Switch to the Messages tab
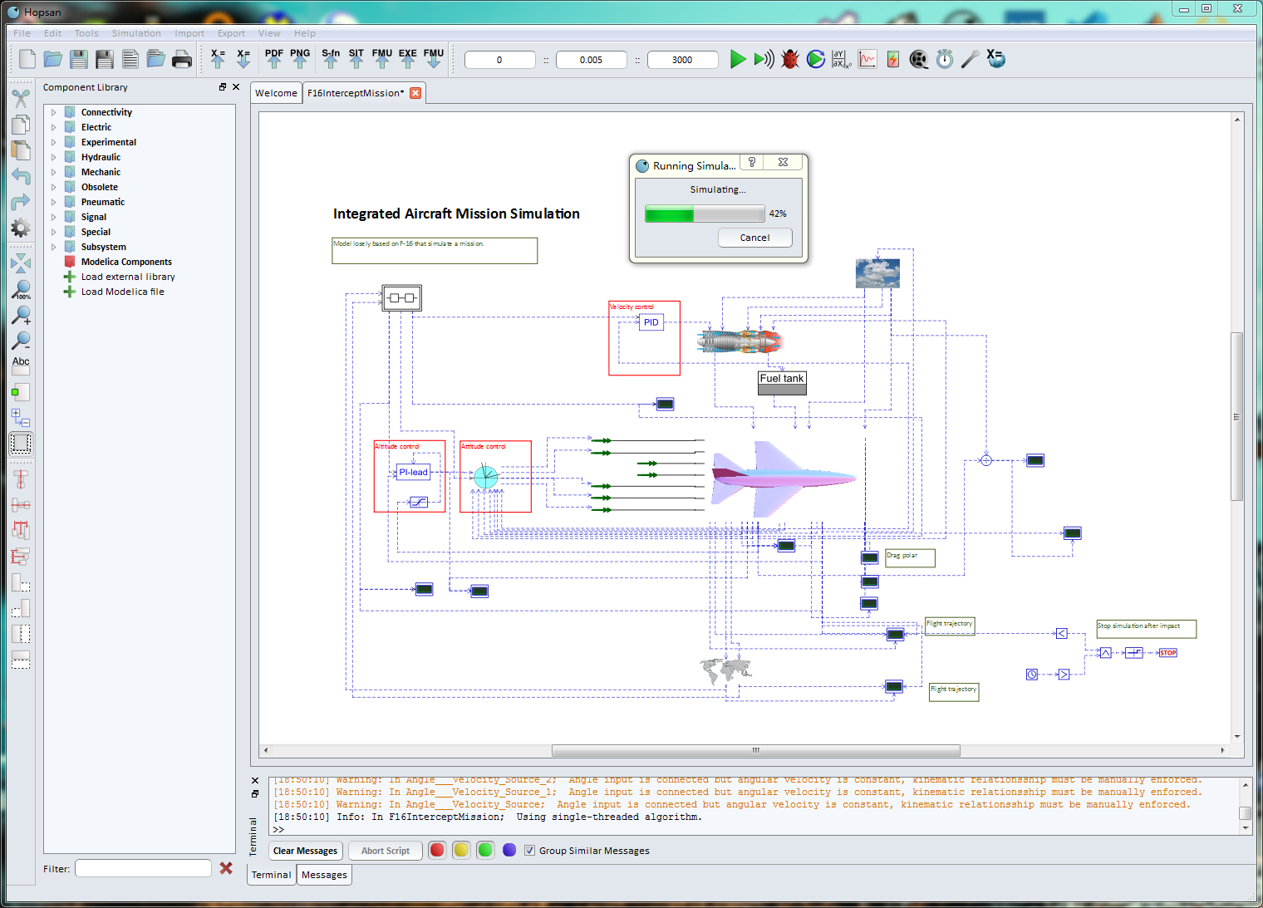Screen dimensions: 1263x908 (324, 875)
